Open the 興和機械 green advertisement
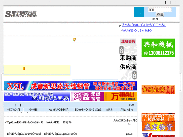Image resolution: width=183 pixels, height=137 pixels. click(x=158, y=48)
